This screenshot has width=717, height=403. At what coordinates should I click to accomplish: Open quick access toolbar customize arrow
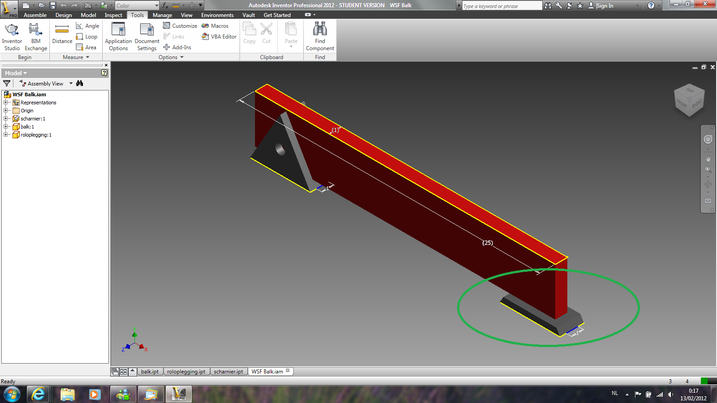pyautogui.click(x=200, y=5)
